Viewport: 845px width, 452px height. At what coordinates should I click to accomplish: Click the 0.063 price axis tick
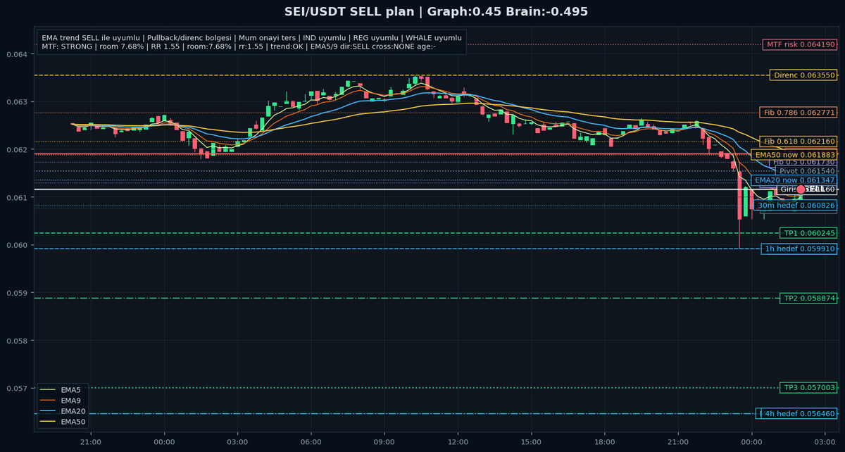[15, 102]
